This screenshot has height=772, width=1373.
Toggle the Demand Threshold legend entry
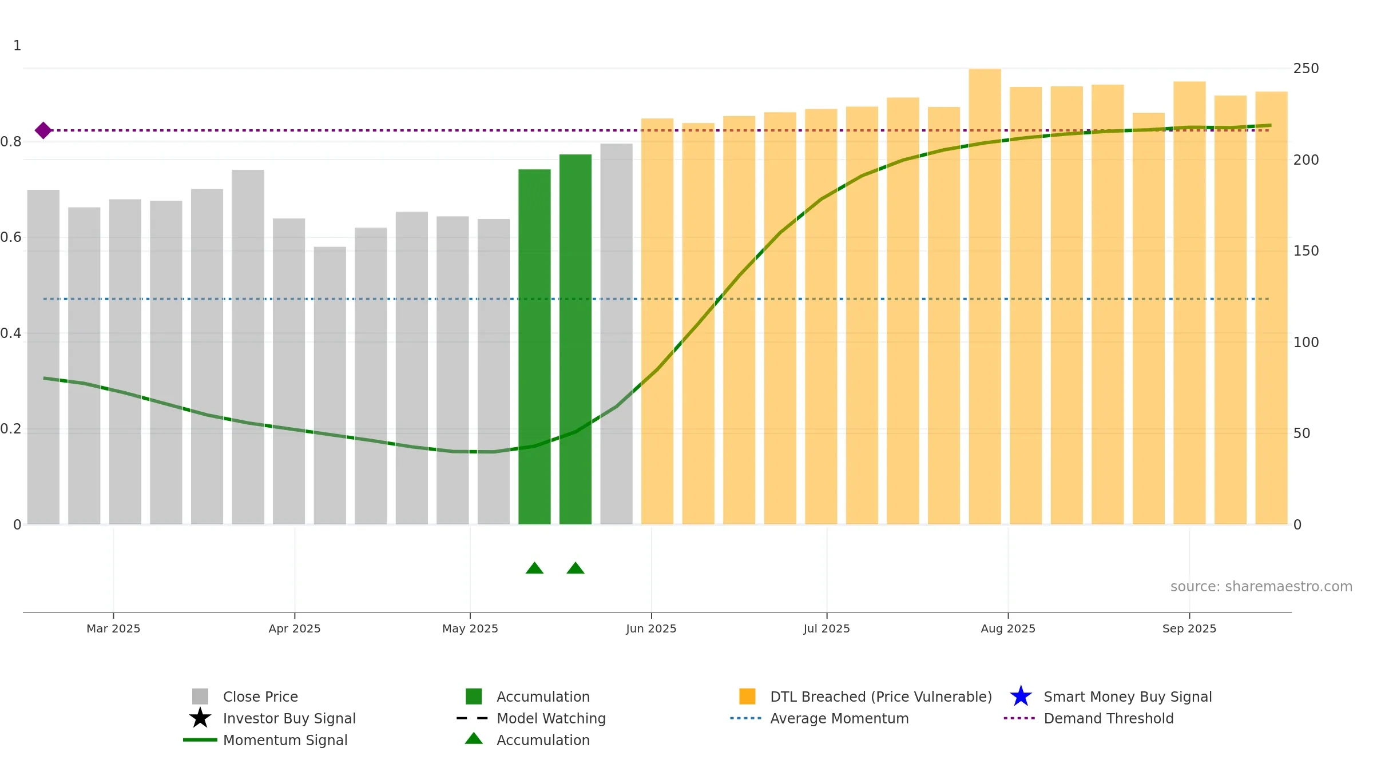[1089, 718]
